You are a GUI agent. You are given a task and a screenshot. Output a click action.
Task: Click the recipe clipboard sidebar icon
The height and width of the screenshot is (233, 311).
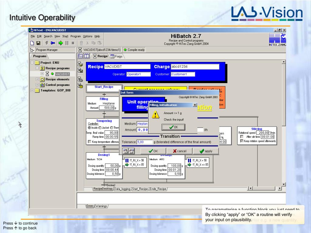point(80,86)
